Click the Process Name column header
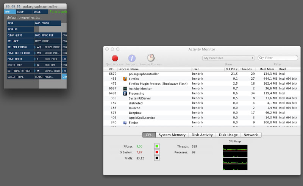303x186 pixels. pyautogui.click(x=154, y=69)
